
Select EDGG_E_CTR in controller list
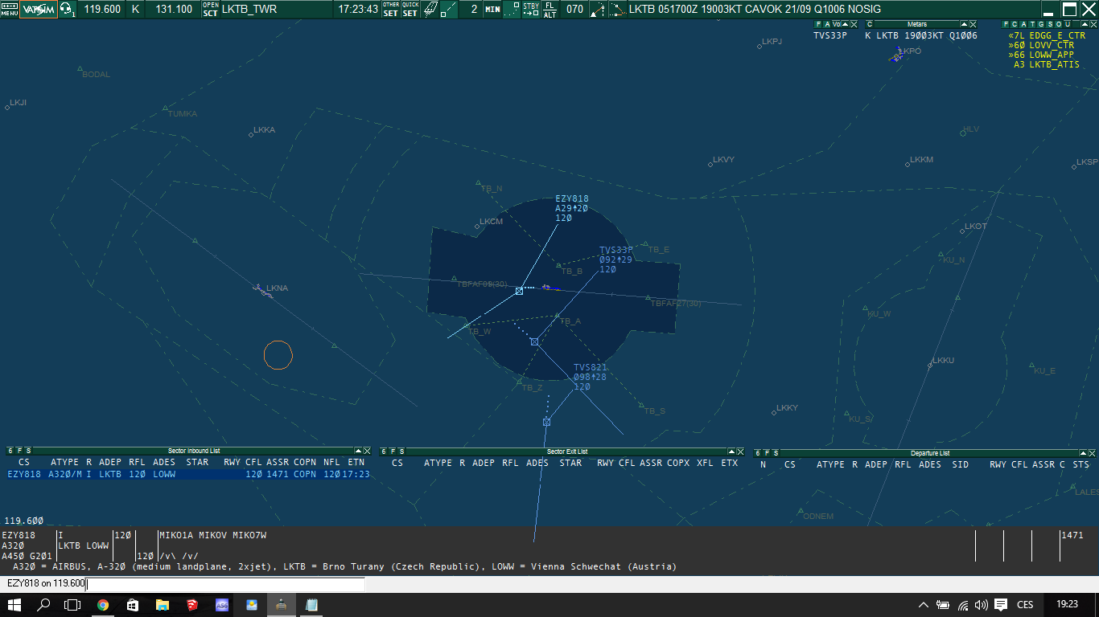point(1047,35)
